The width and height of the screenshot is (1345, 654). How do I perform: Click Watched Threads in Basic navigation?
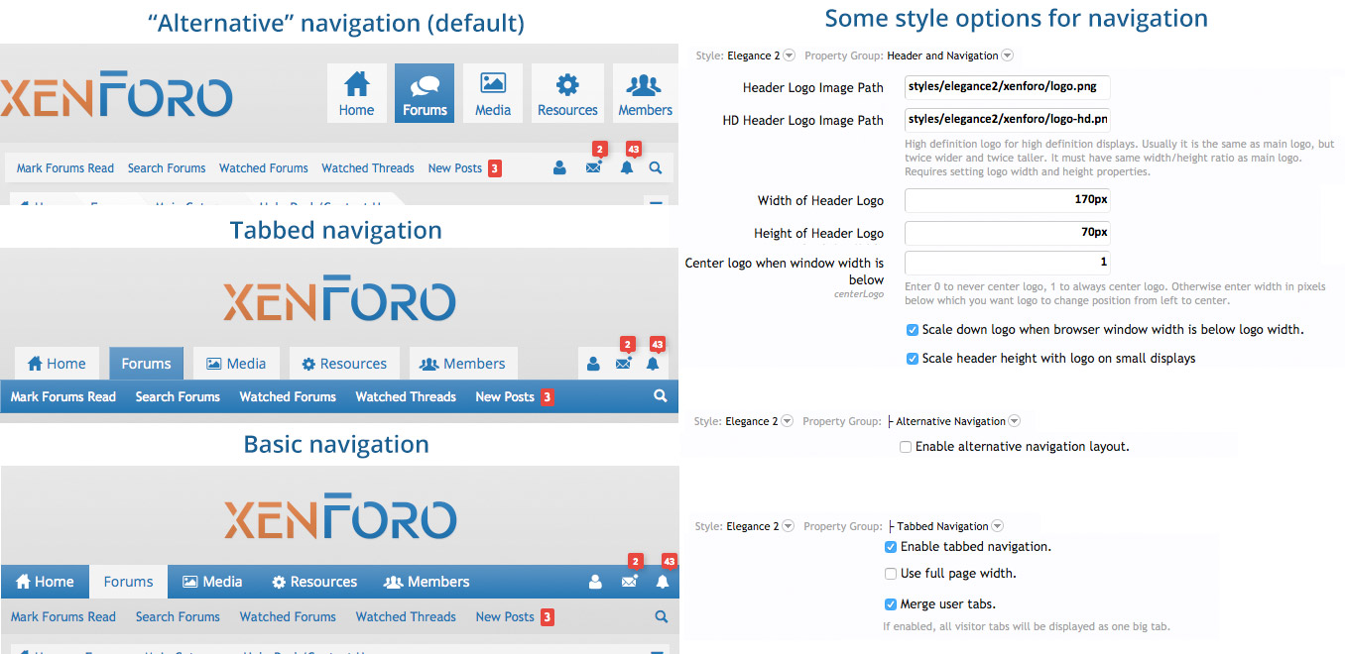pos(406,616)
